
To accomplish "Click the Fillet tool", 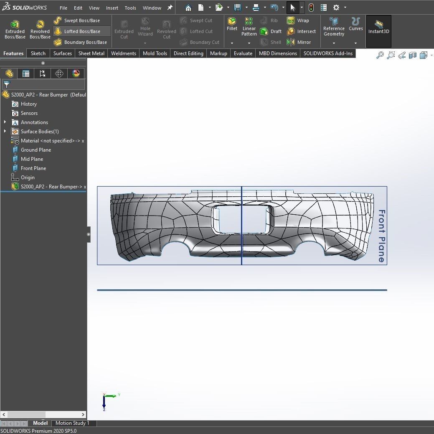I will pos(232,24).
